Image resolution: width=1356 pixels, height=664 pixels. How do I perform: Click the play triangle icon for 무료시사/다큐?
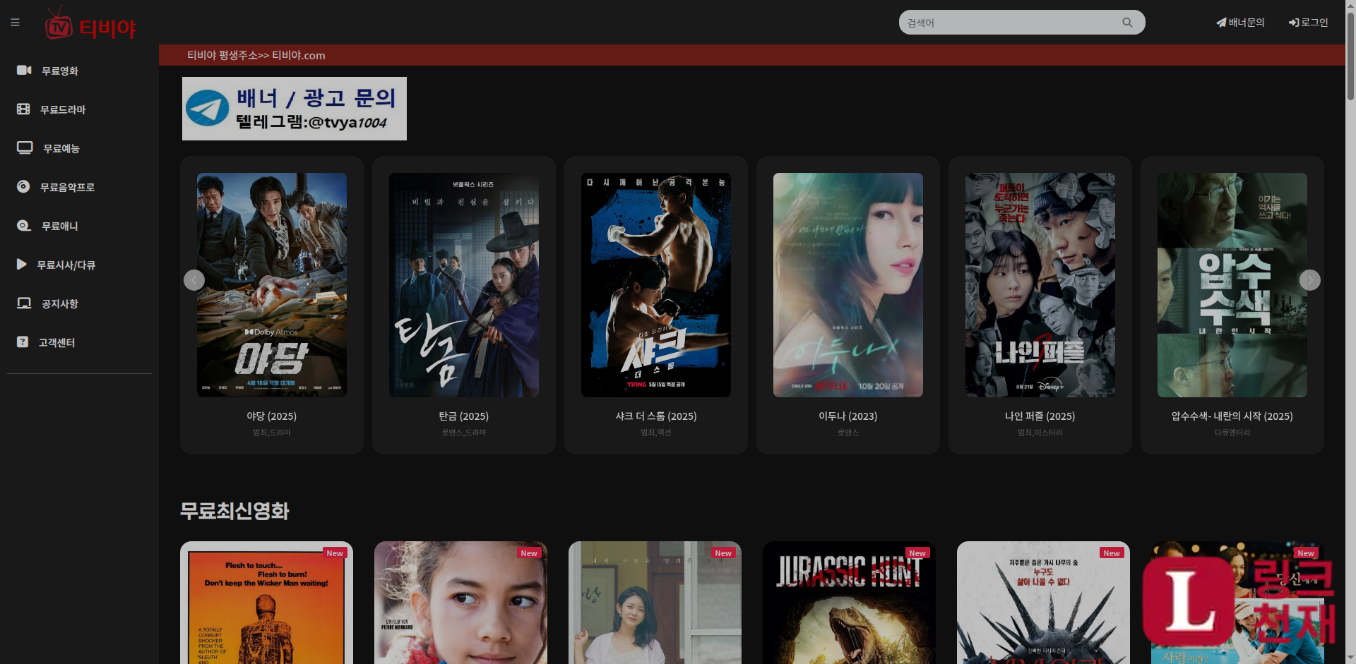tap(22, 264)
